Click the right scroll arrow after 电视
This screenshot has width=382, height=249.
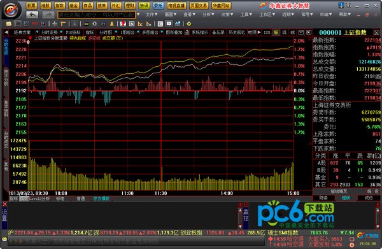coord(259,32)
